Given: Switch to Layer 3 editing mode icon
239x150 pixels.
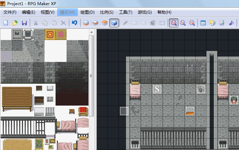Looking at the screenshot, I should click(105, 23).
